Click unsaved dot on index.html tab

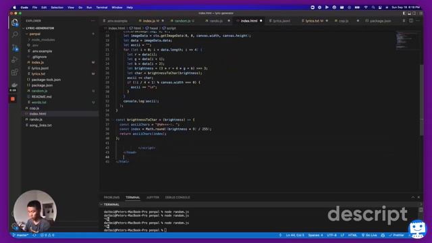(x=261, y=21)
